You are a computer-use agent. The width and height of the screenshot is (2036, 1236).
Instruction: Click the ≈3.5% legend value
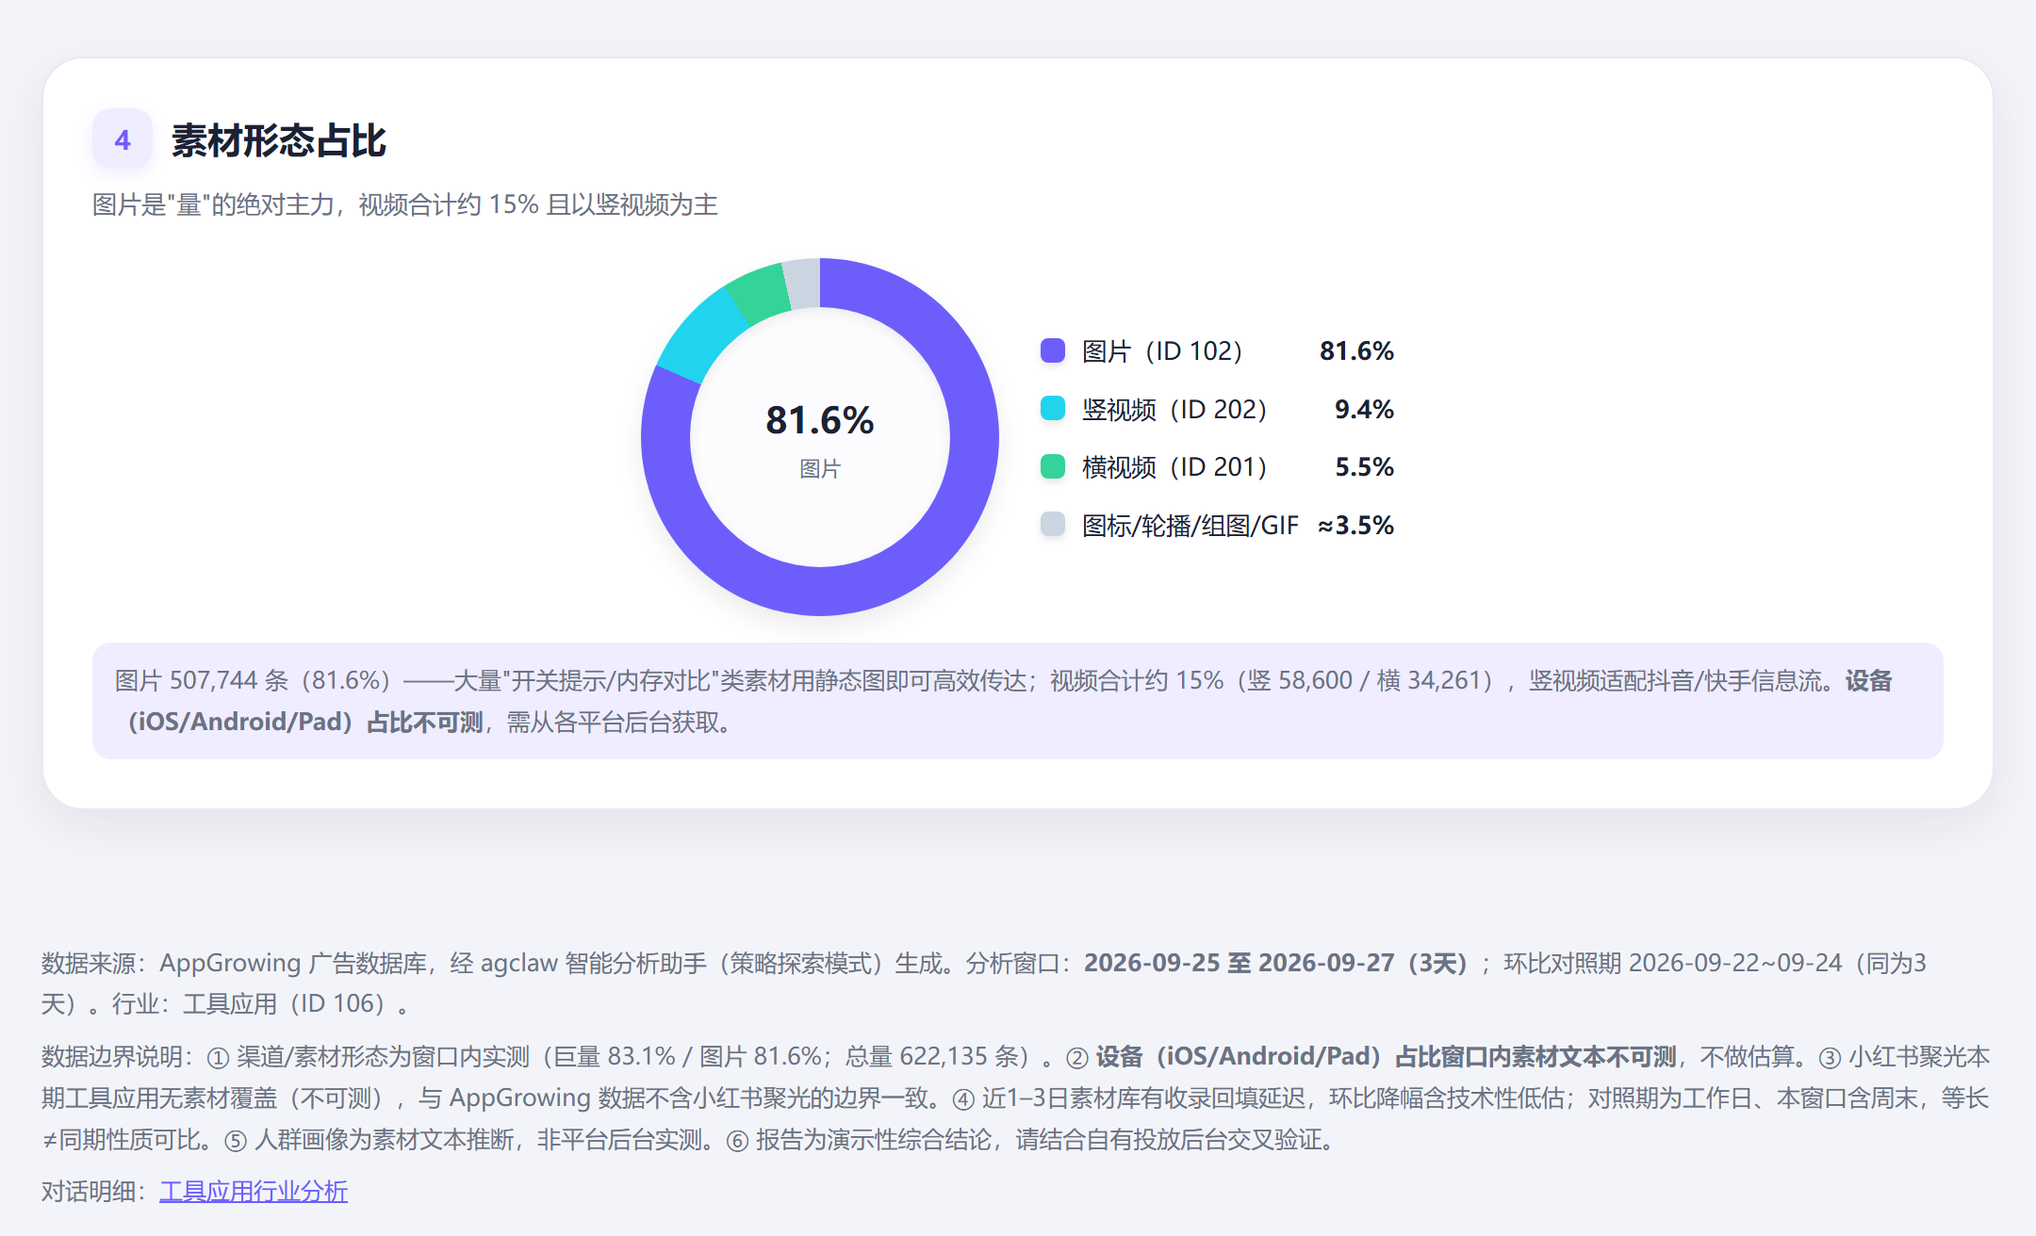tap(1355, 525)
